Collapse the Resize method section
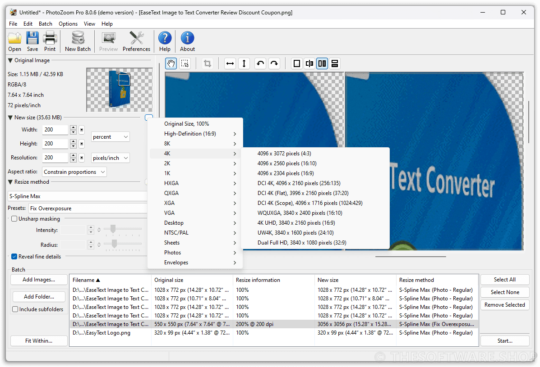The image size is (540, 367). coord(10,182)
